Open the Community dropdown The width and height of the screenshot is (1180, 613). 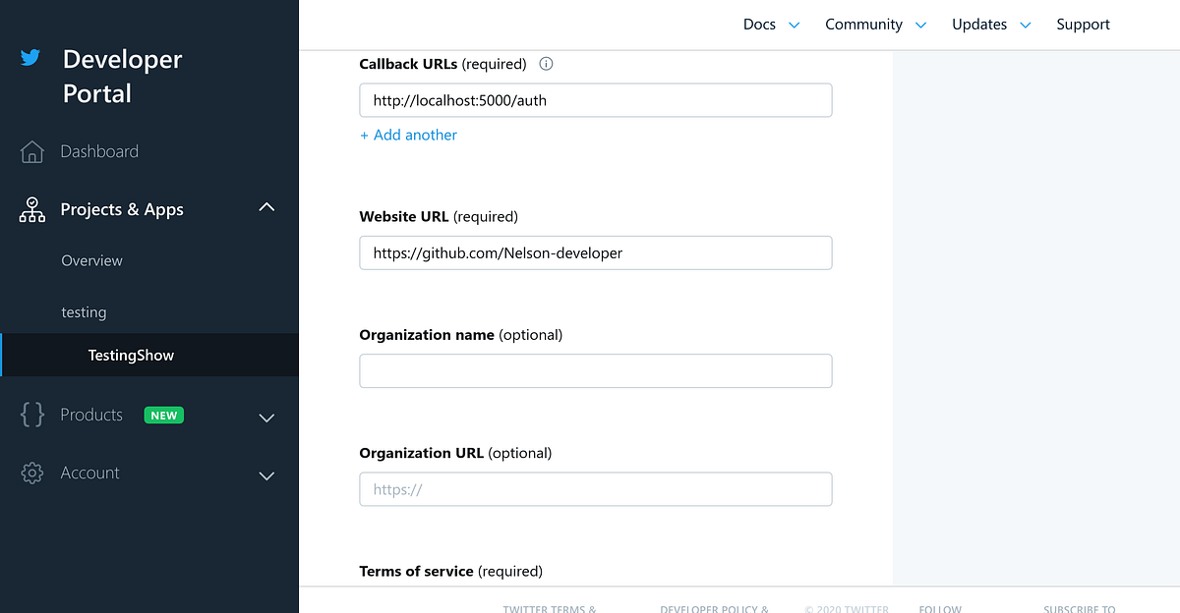tap(875, 24)
